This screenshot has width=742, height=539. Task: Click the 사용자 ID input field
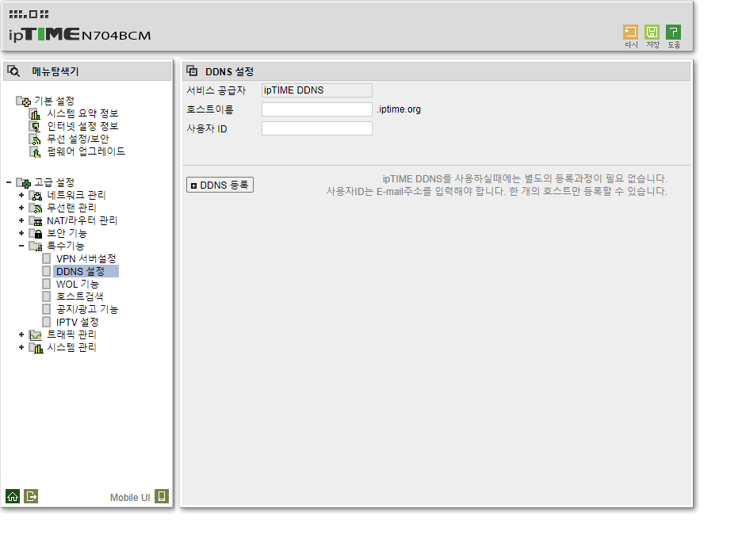317,128
